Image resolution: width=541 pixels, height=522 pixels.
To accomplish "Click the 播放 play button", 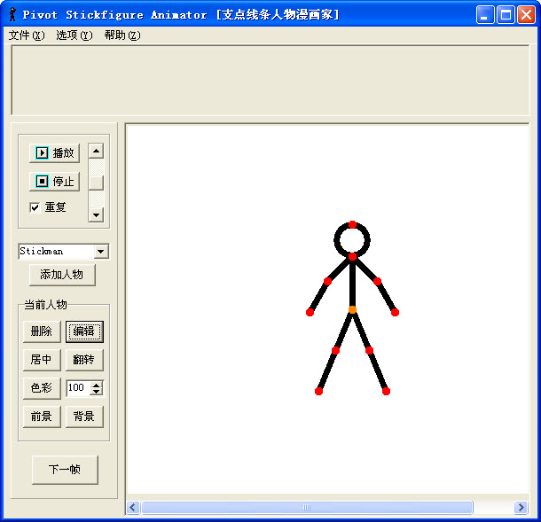I will pos(54,153).
